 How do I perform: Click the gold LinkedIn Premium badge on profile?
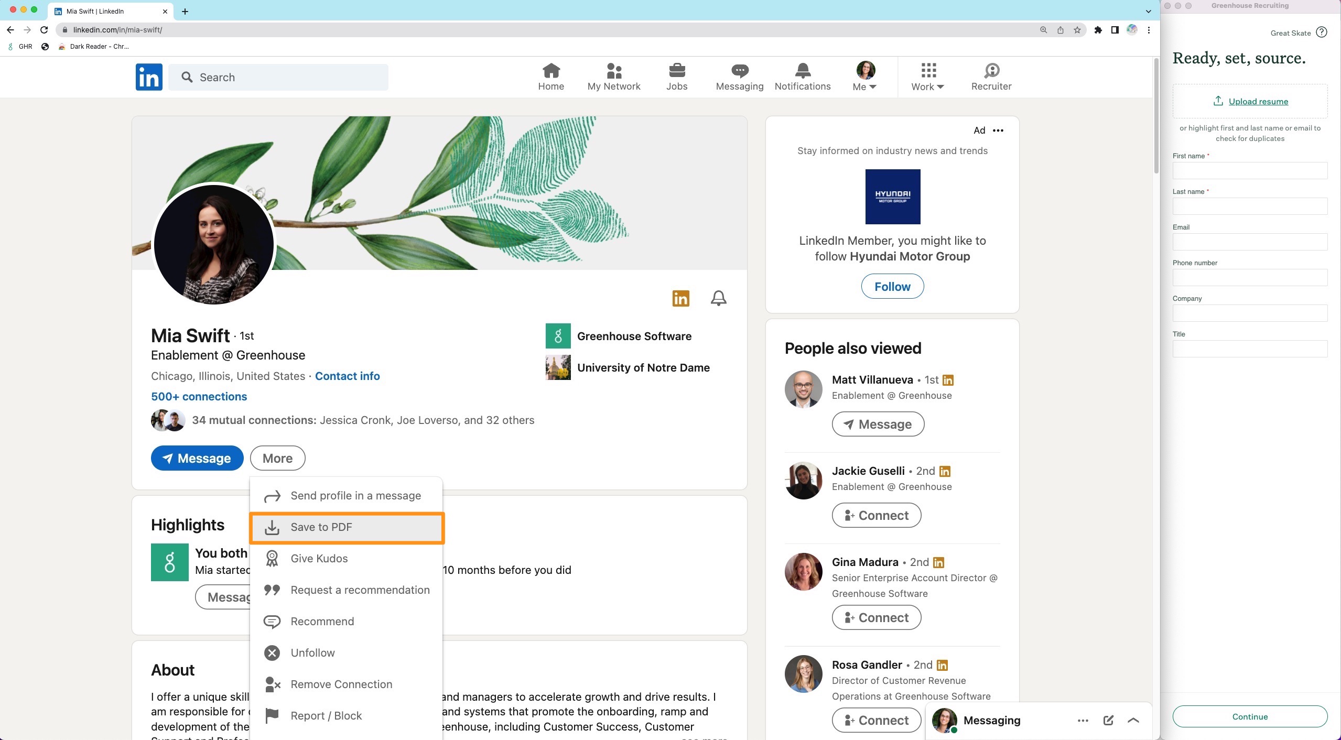tap(680, 298)
